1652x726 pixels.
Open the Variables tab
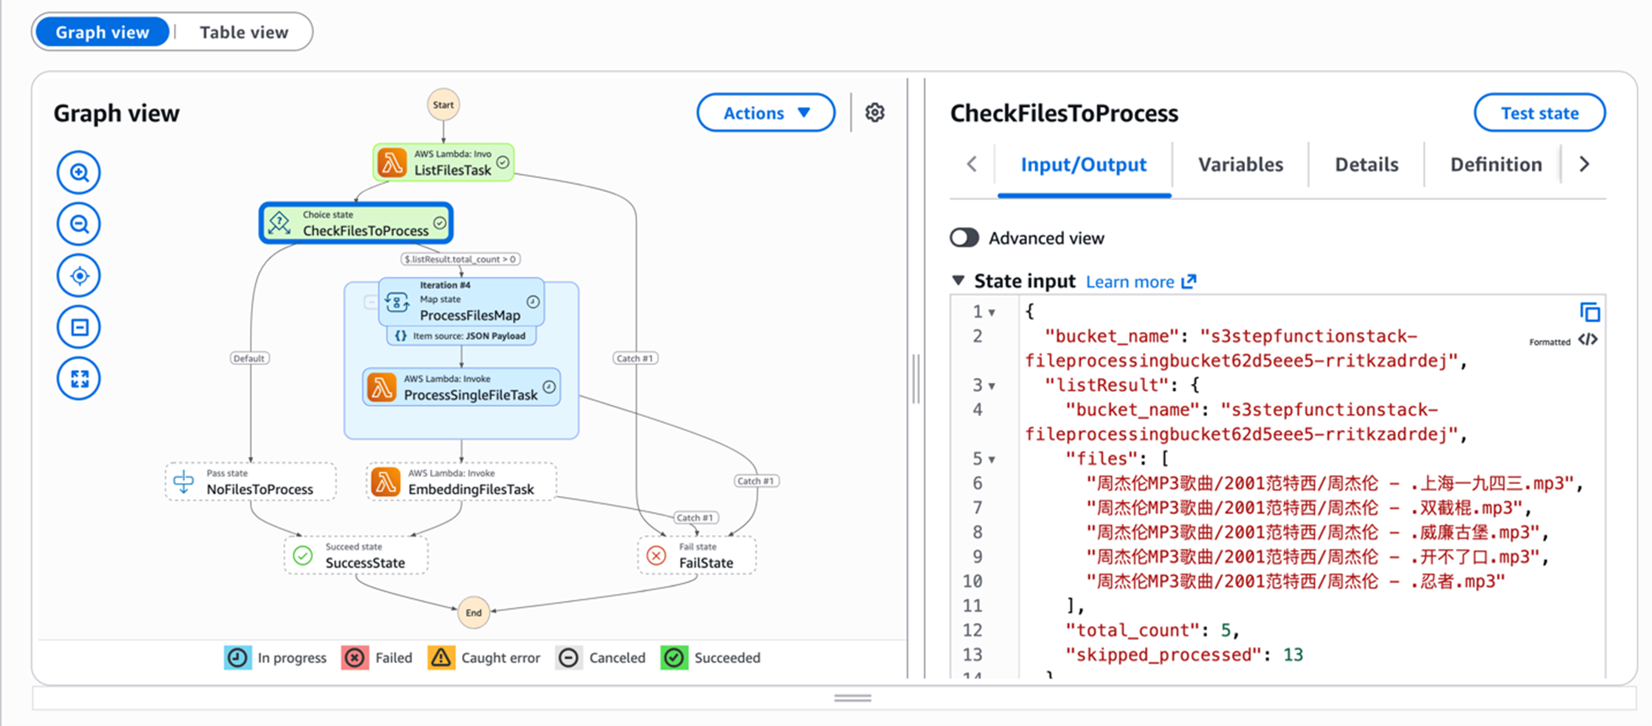tap(1240, 165)
